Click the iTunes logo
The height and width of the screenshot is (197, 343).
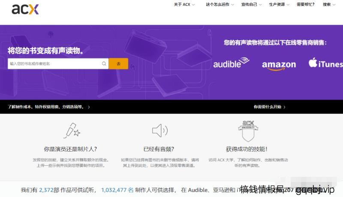(x=326, y=63)
